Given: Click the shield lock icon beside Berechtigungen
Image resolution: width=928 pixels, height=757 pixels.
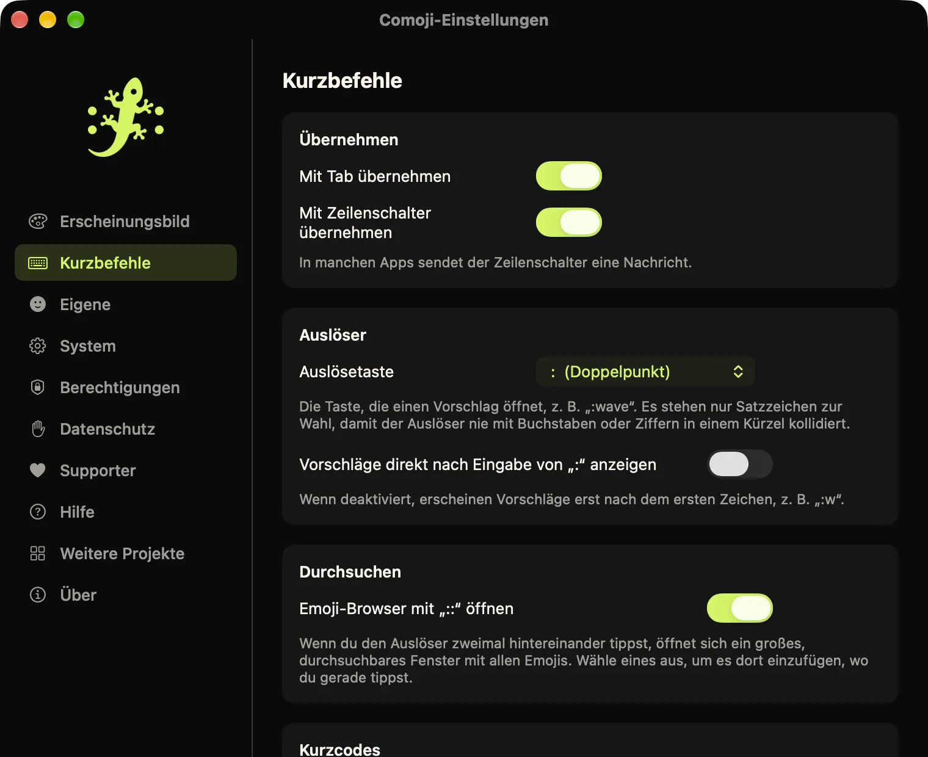Looking at the screenshot, I should pyautogui.click(x=38, y=387).
